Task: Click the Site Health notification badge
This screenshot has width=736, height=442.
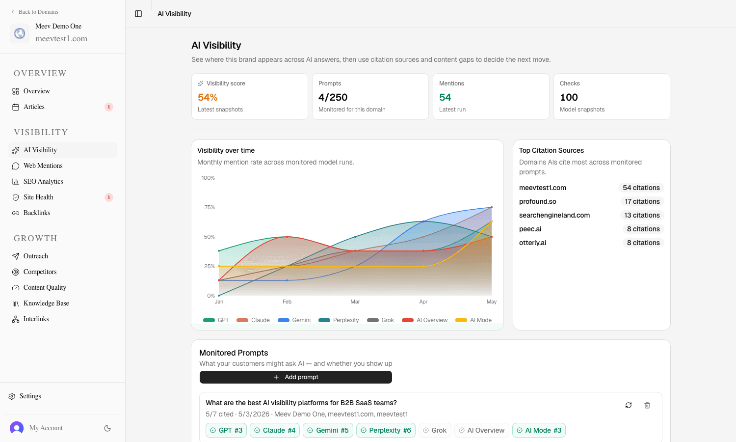Action: coord(109,197)
